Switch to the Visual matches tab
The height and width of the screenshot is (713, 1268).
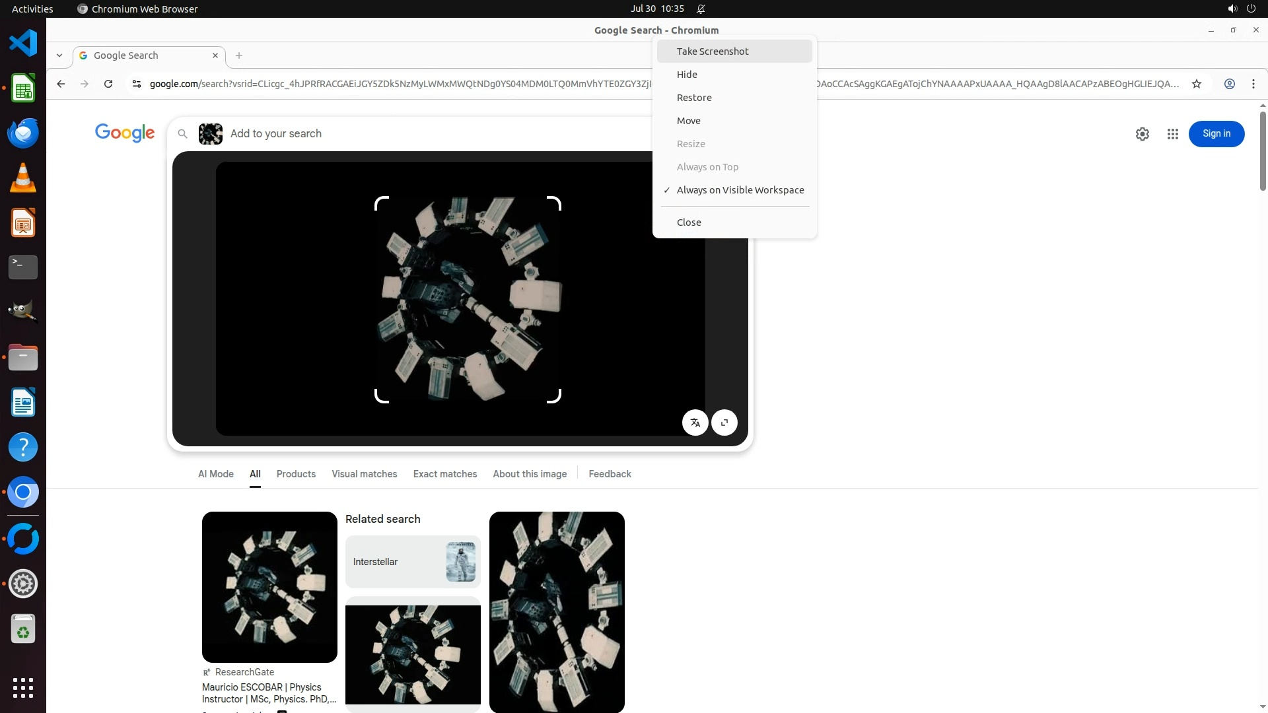(364, 474)
